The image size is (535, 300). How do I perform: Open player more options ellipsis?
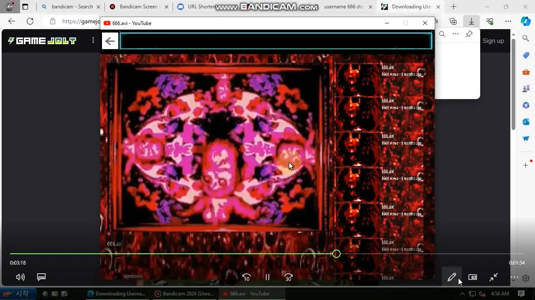click(515, 277)
